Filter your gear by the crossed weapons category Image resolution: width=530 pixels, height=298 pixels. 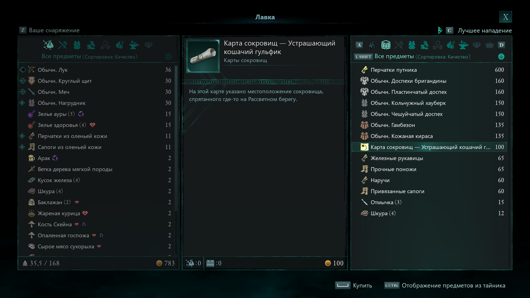[x=63, y=45]
